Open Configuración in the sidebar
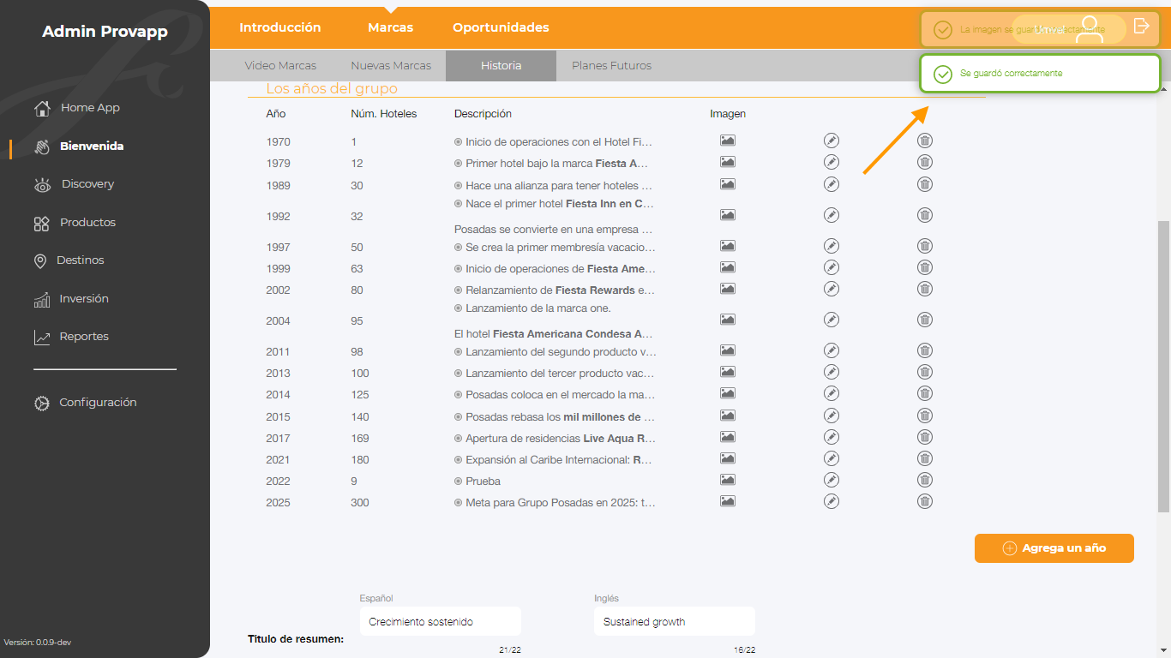 (x=85, y=403)
